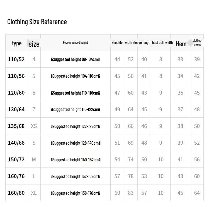This screenshot has width=209, height=207.
Task: Click the M size cell
Action: tap(34, 159)
